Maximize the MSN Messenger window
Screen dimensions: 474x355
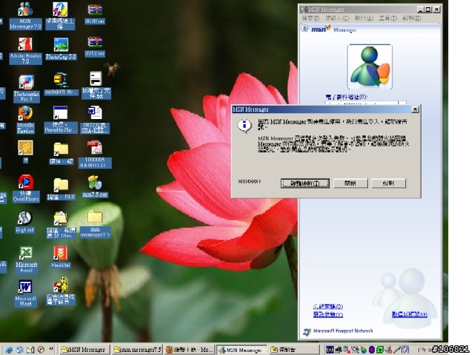428,10
